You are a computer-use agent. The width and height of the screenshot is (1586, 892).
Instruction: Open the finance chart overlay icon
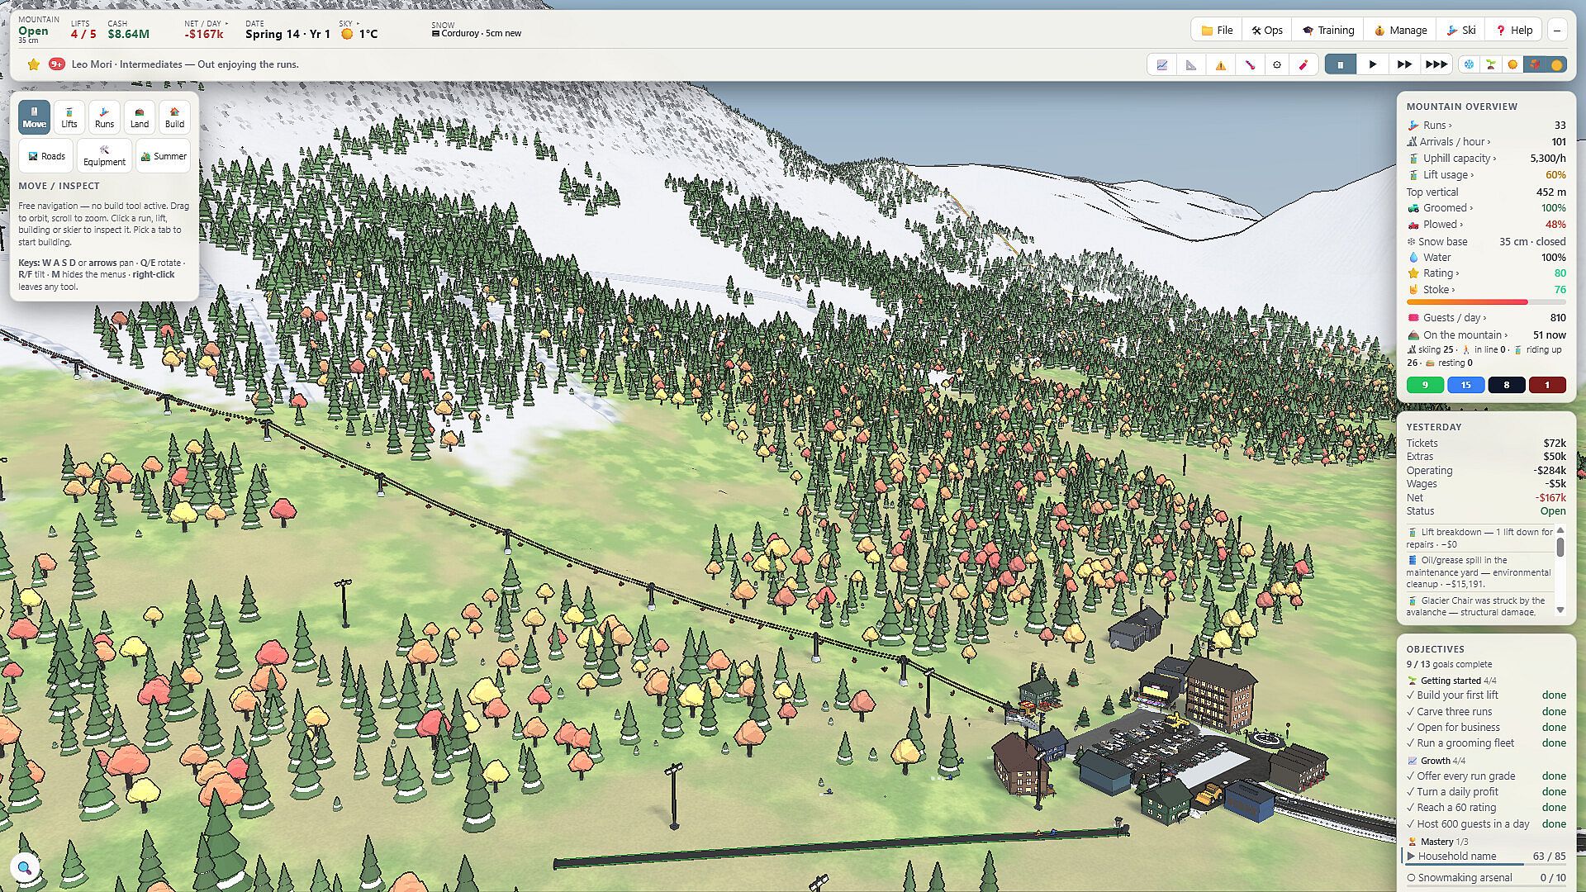coord(1162,64)
